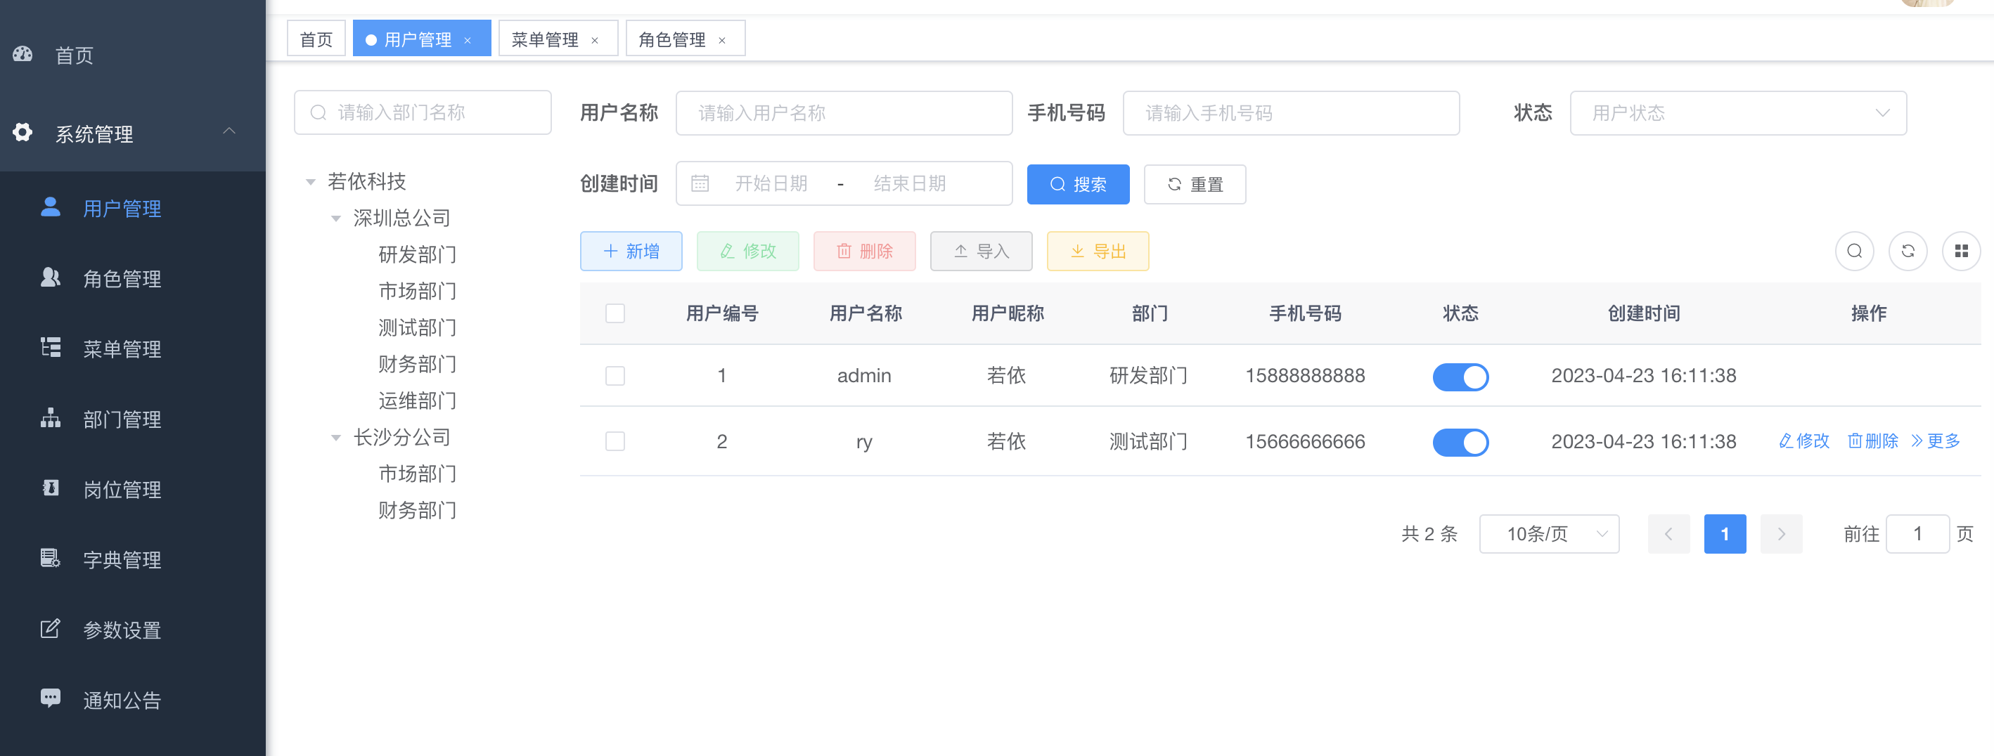Click the role icon next to 角色管理

point(51,277)
